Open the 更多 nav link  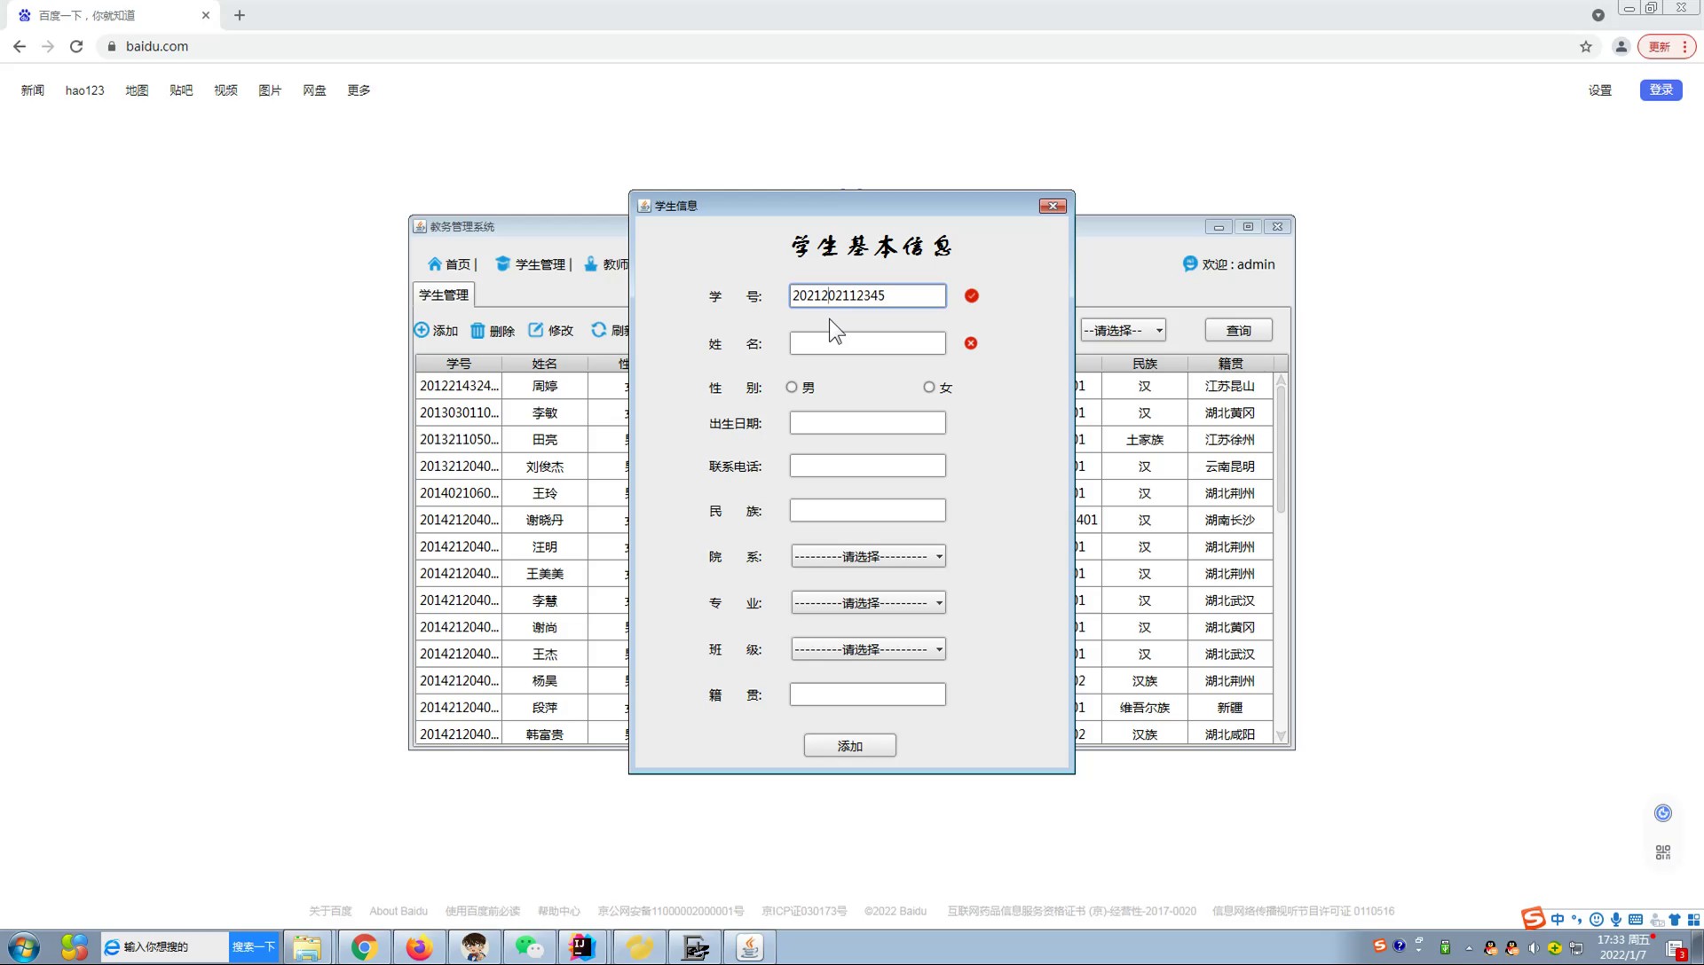click(359, 90)
